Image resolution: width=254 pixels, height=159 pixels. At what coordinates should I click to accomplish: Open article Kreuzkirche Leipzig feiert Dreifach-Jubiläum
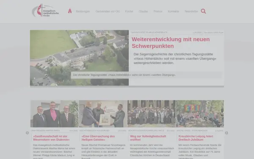point(196,138)
